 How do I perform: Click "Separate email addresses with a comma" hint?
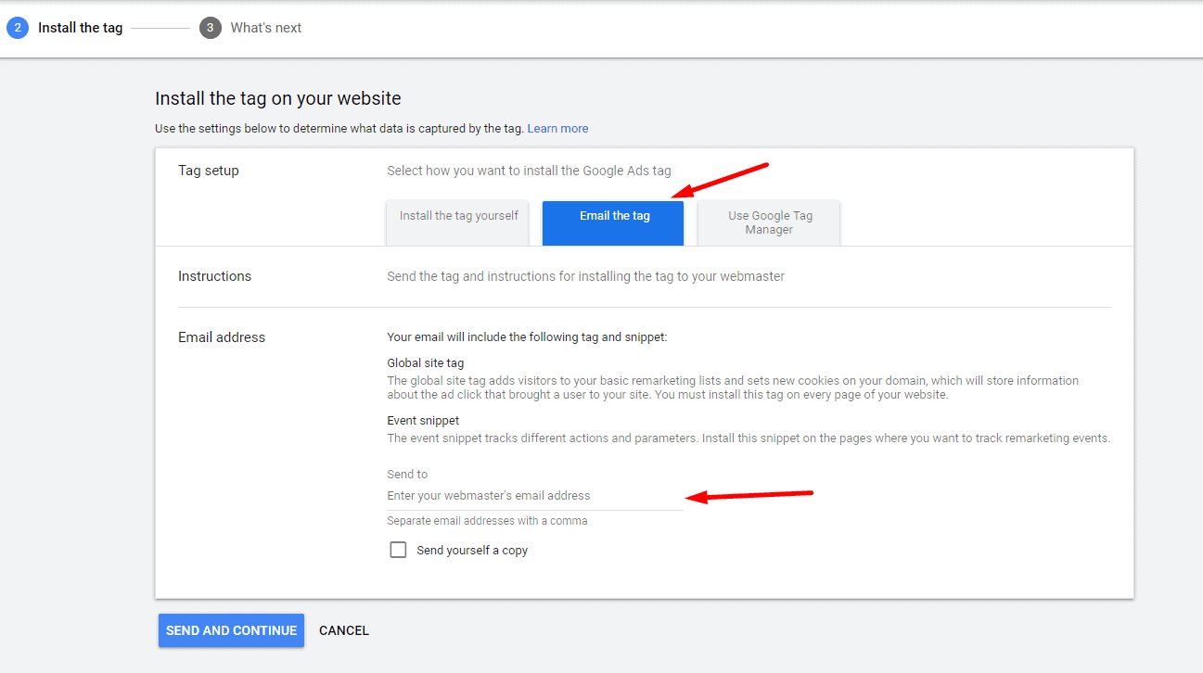click(487, 521)
